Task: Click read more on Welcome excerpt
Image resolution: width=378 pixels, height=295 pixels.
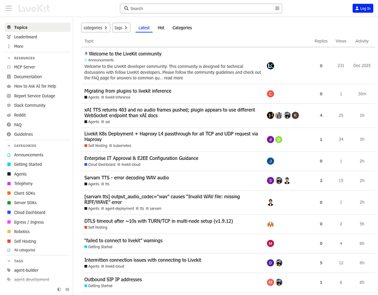Action: coord(173,78)
